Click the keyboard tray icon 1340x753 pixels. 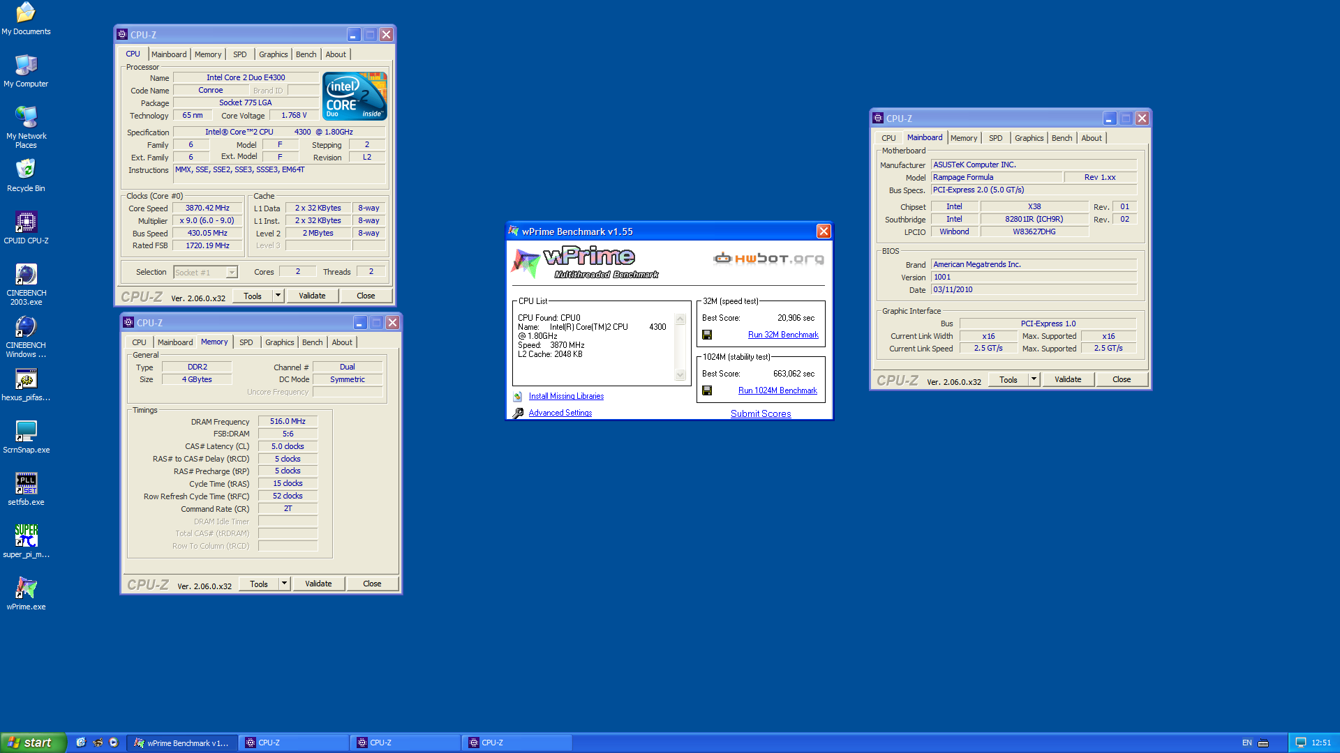coord(1263,743)
